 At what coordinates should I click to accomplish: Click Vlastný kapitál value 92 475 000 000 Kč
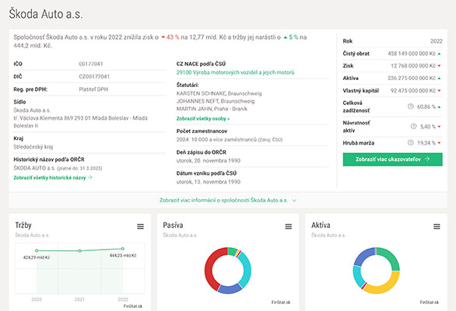[x=413, y=91]
